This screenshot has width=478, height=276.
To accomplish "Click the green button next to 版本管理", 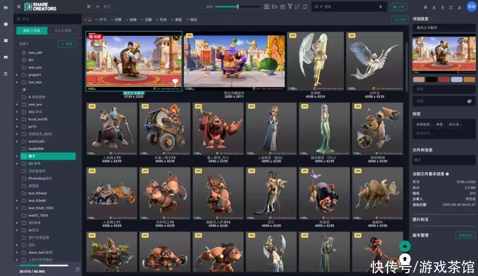I will 466,235.
